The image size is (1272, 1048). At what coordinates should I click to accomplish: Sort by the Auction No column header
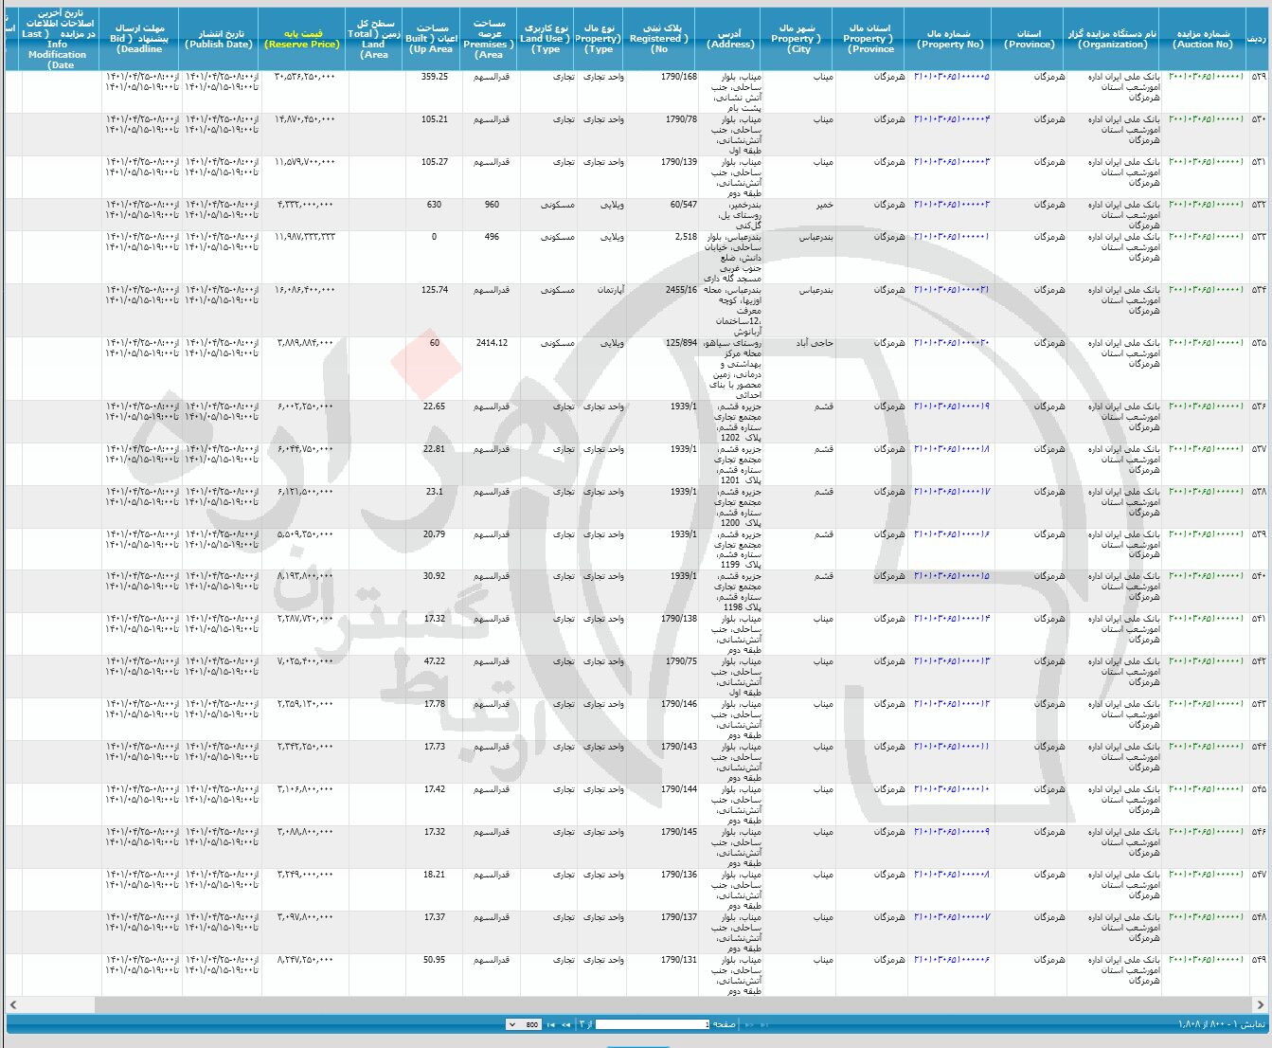pyautogui.click(x=1203, y=40)
